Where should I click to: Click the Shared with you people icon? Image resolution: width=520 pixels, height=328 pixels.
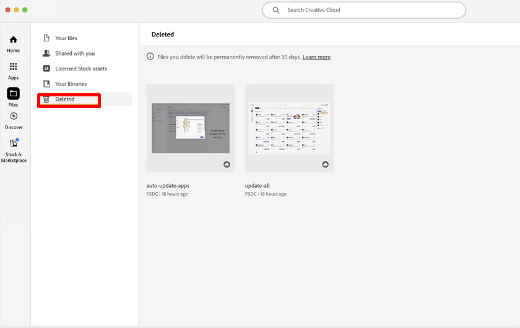46,53
